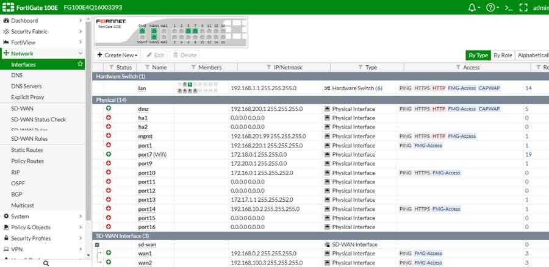
Task: Click the Delete button
Action: click(x=184, y=55)
